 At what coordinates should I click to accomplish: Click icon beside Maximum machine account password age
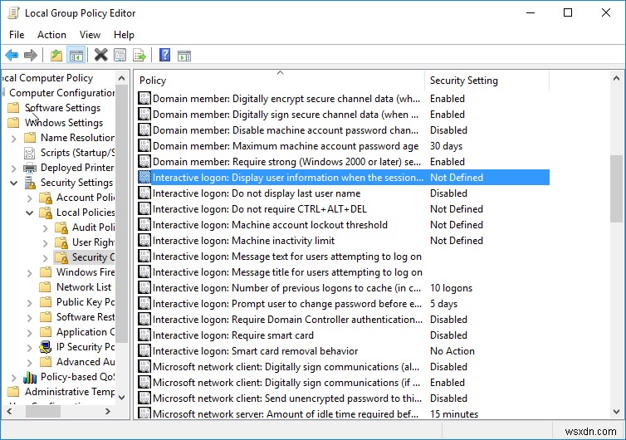(x=144, y=146)
